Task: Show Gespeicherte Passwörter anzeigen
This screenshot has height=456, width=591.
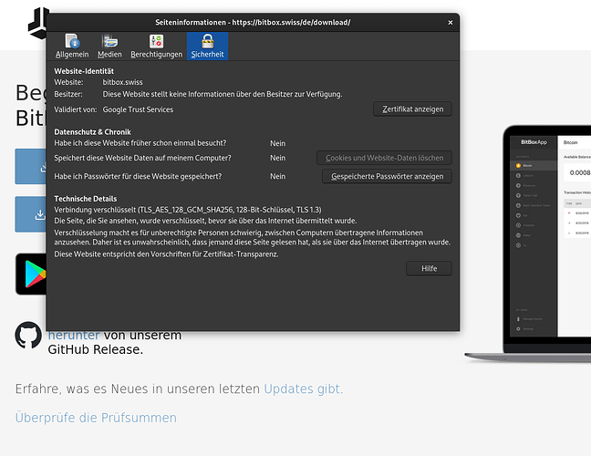Action: click(x=387, y=176)
